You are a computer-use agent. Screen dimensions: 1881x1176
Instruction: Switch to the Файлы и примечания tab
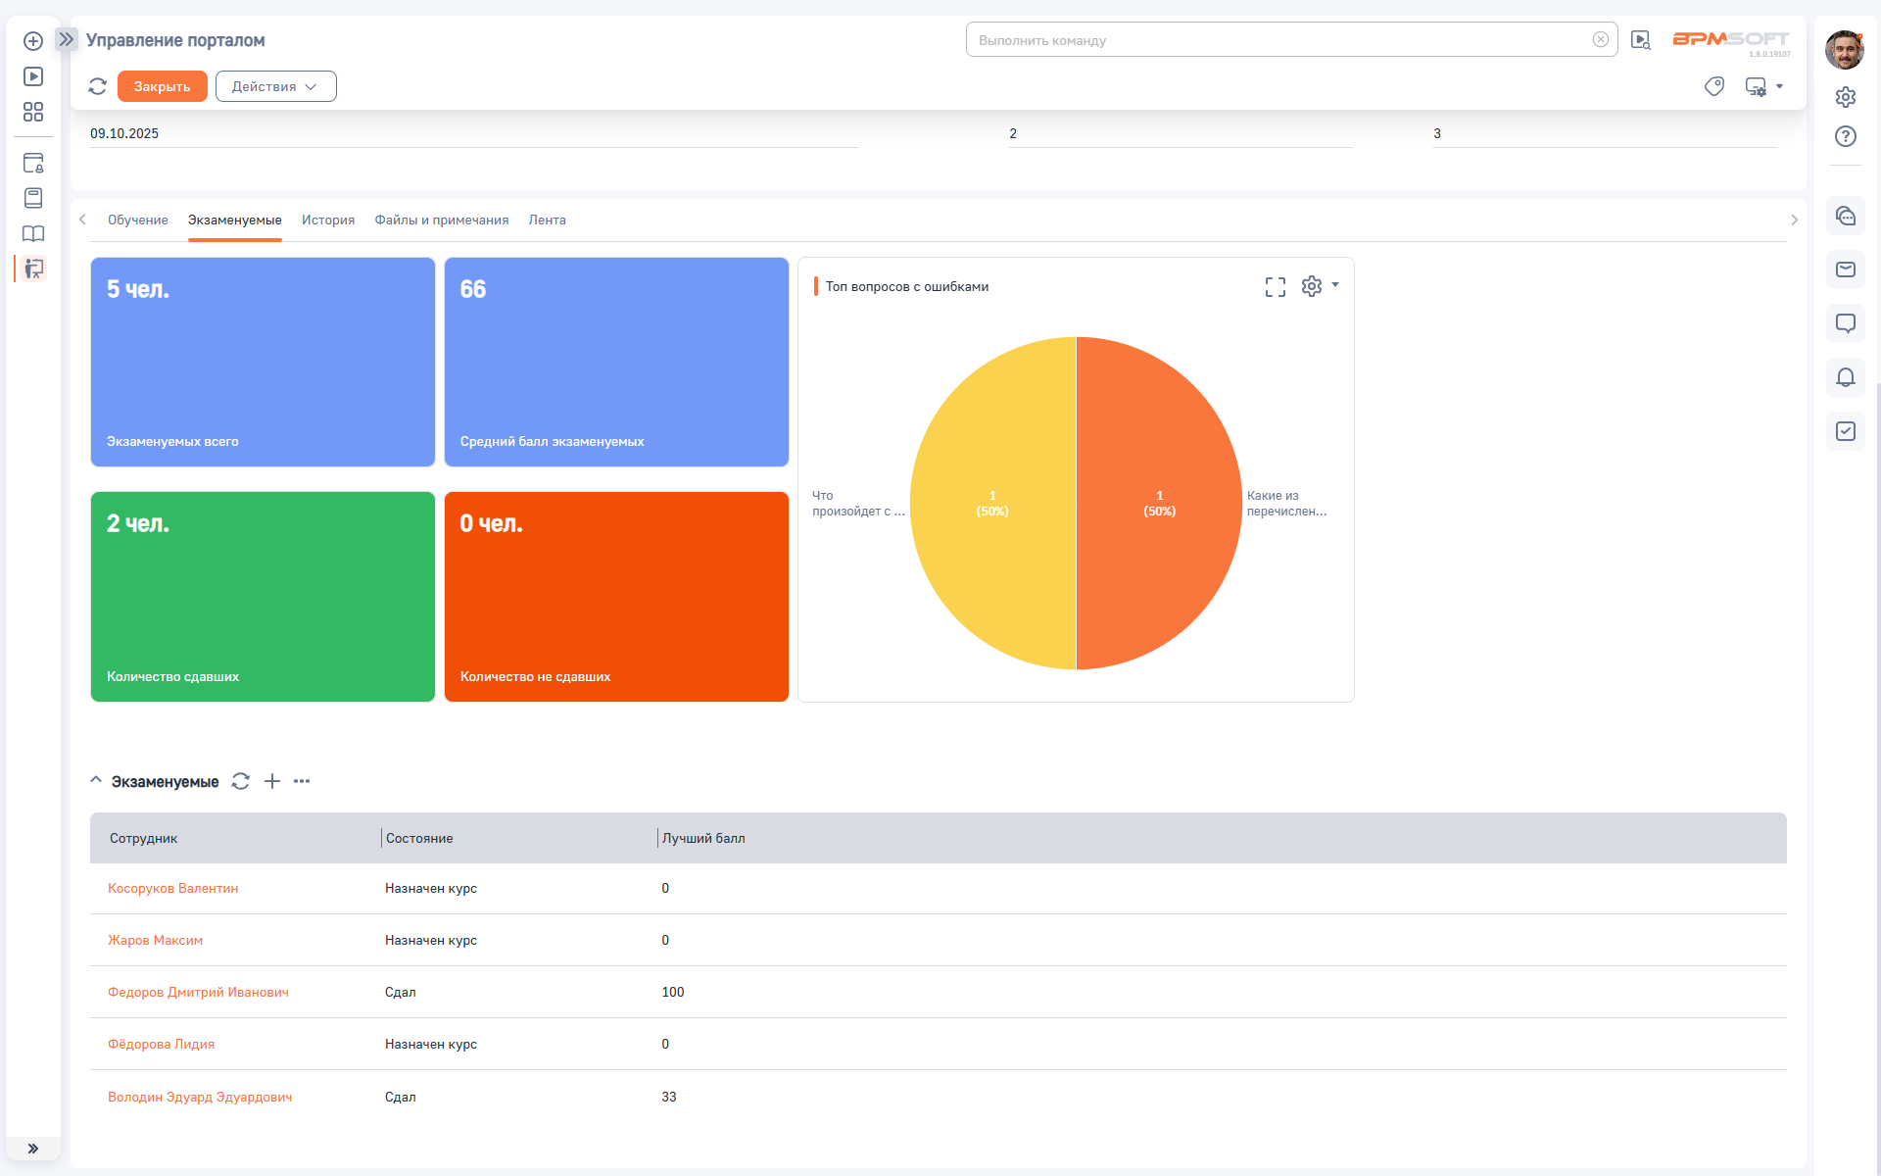441,220
